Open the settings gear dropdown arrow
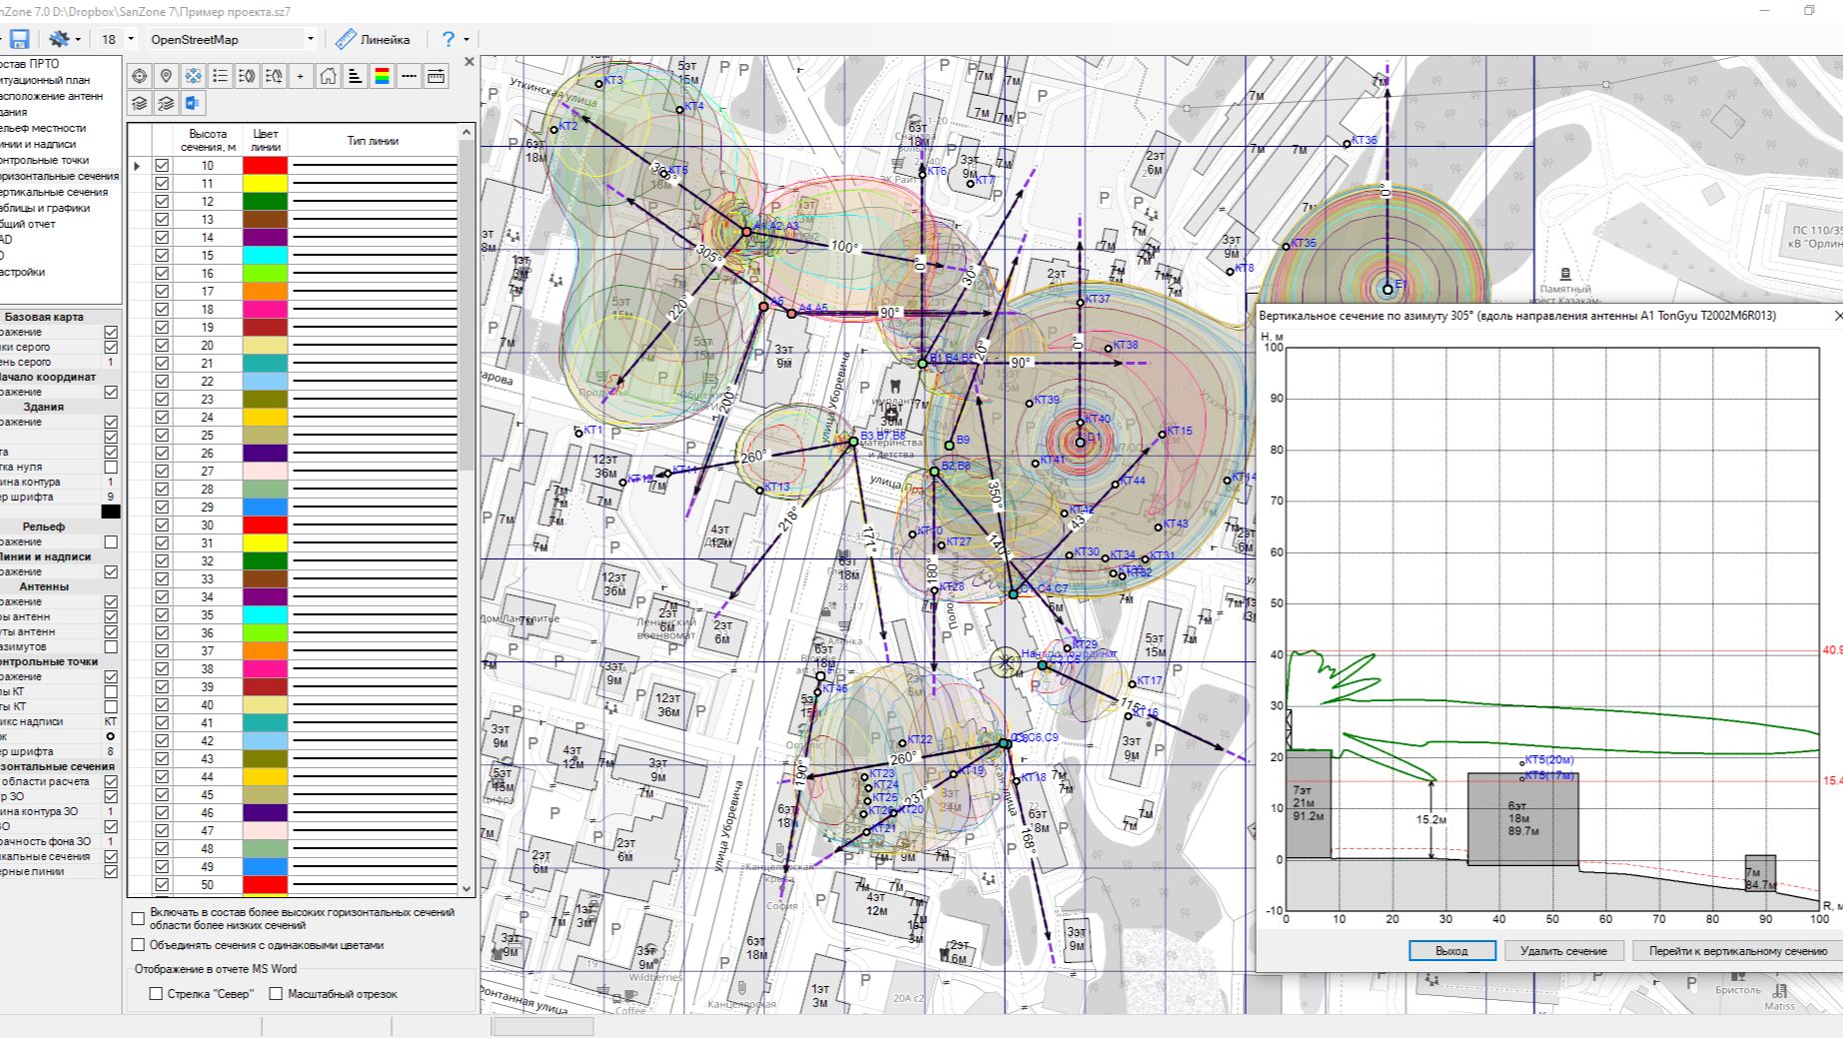Screen dimensions: 1843x1038 [x=78, y=40]
